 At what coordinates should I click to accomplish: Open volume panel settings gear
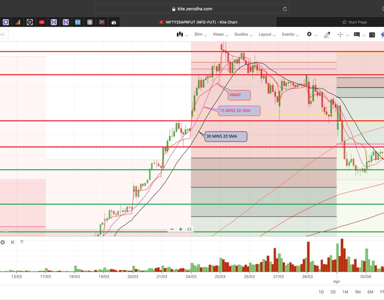[2, 242]
